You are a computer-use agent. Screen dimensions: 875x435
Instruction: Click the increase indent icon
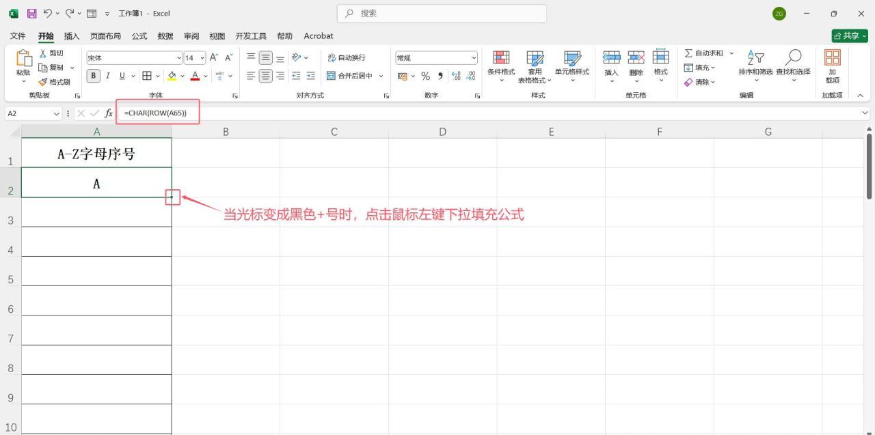311,76
